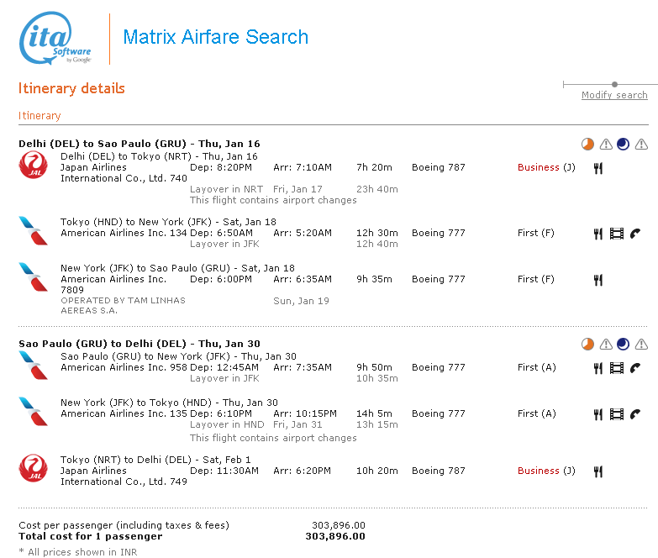Screen dimensions: 658x558
Task: Click the movie icon for American Airlines flight 134
Action: click(x=617, y=234)
